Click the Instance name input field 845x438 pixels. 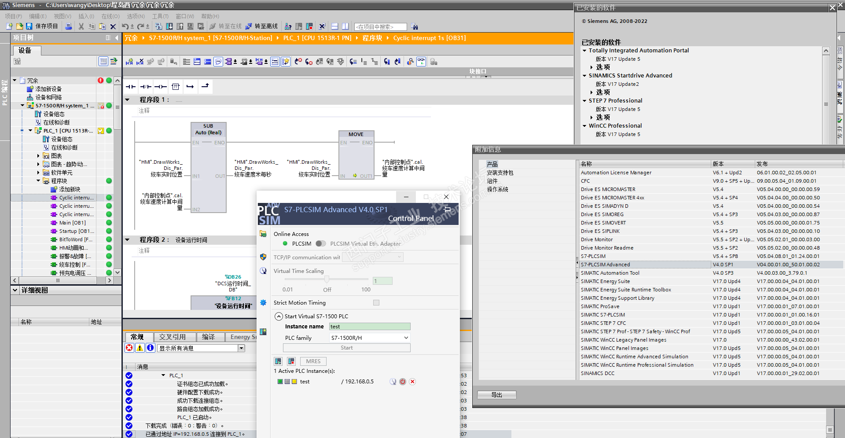[x=370, y=327]
